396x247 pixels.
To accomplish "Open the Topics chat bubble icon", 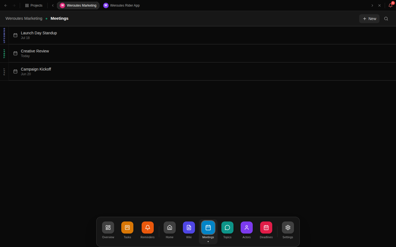I will (x=227, y=228).
